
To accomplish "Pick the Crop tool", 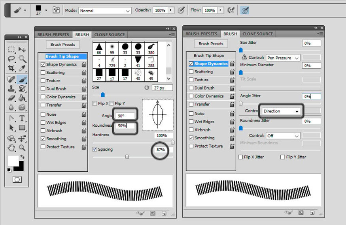I will tap(11, 68).
